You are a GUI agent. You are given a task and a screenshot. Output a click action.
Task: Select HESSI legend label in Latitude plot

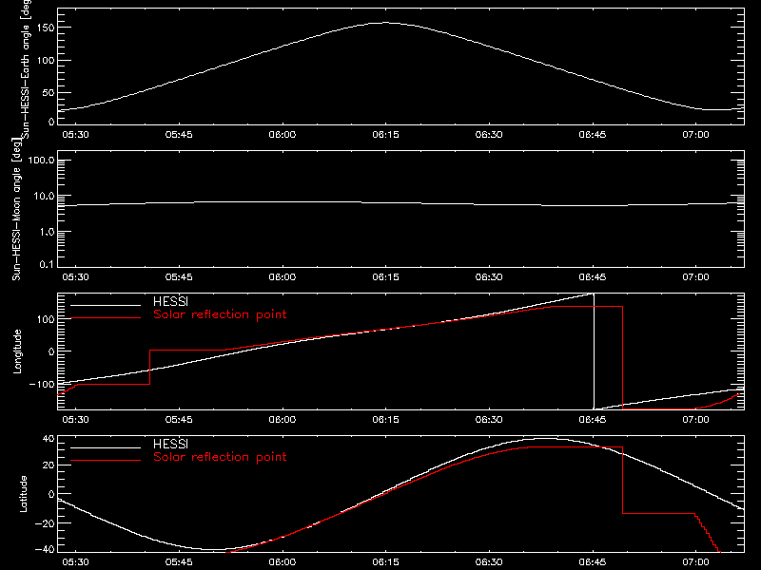coord(170,444)
